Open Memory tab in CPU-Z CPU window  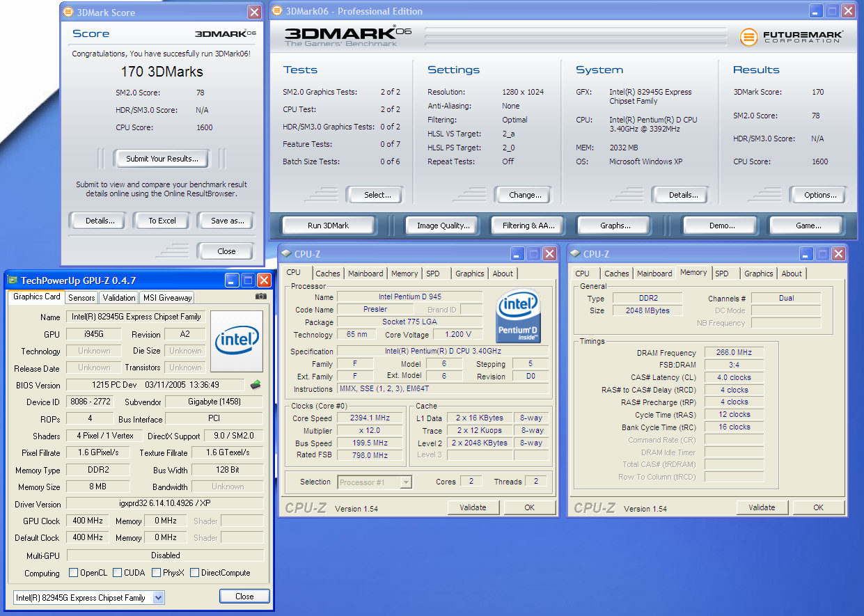click(404, 274)
